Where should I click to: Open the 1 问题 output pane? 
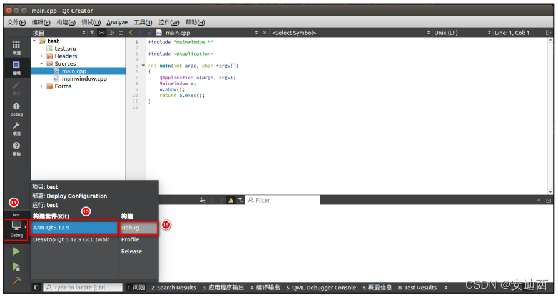(136, 288)
